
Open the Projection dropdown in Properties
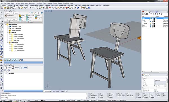[165, 86]
